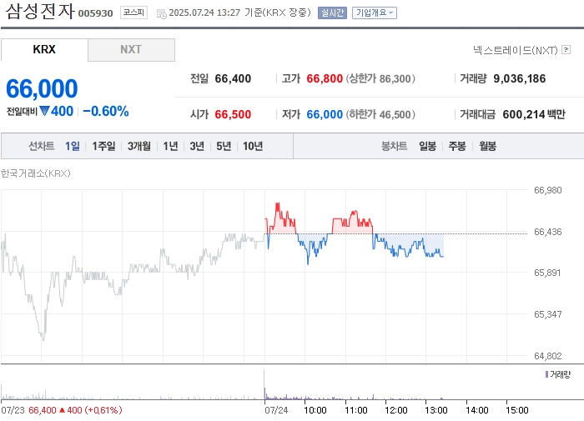Select the 3개월 chart period

(139, 146)
